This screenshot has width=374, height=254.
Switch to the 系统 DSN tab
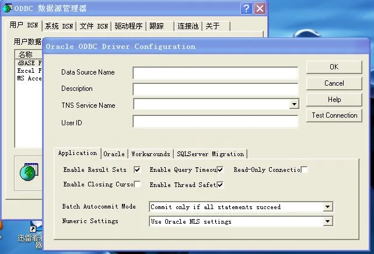point(59,26)
